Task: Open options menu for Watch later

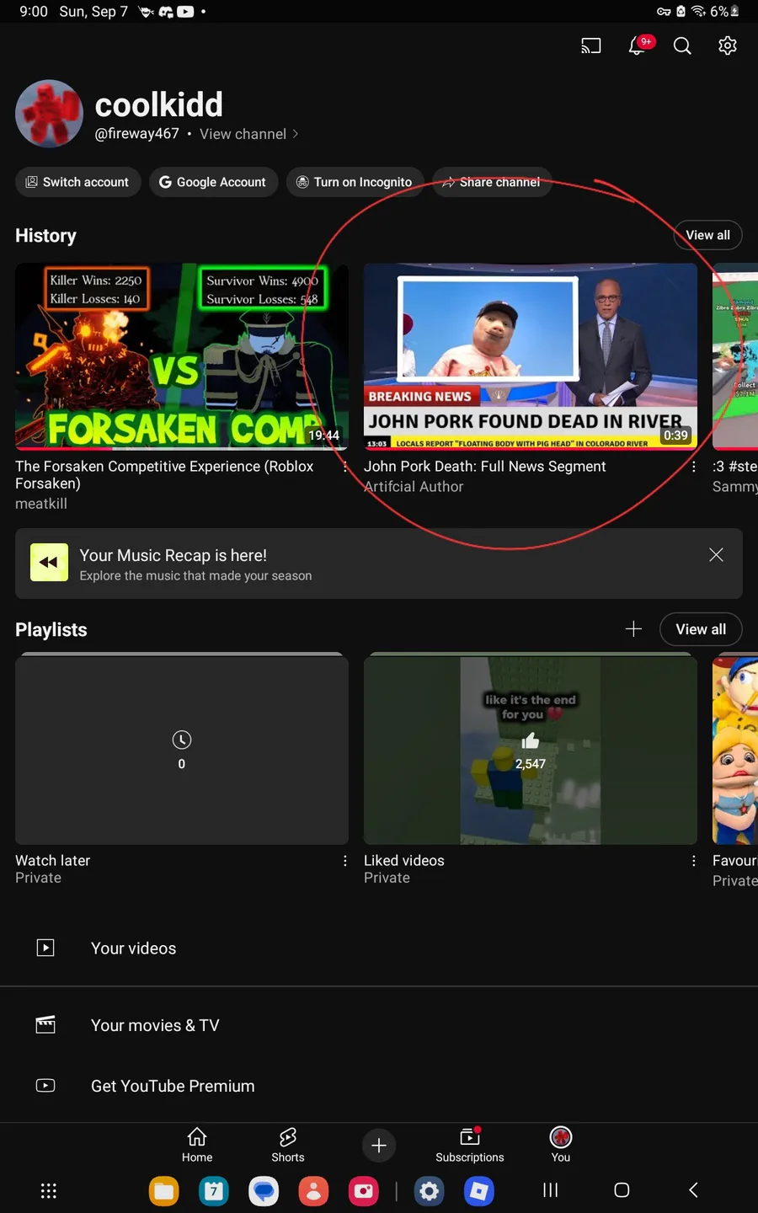Action: [x=344, y=861]
